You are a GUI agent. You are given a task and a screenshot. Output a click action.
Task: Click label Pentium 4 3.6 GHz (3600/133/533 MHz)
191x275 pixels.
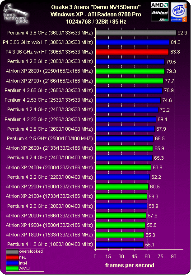50,33
